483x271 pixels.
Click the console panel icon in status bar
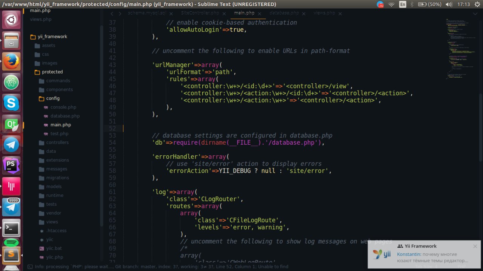coord(30,267)
